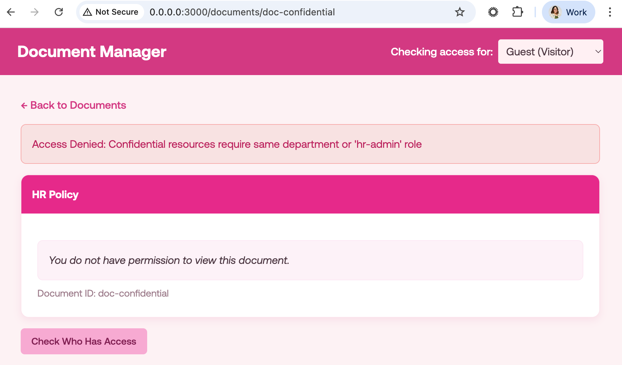Click the bookmark star icon

coord(460,12)
